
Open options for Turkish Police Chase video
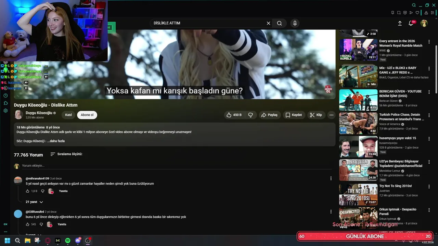coord(429,115)
